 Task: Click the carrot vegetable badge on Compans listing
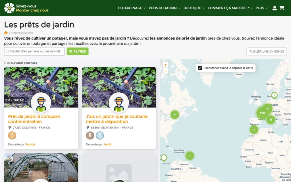pos(12,135)
